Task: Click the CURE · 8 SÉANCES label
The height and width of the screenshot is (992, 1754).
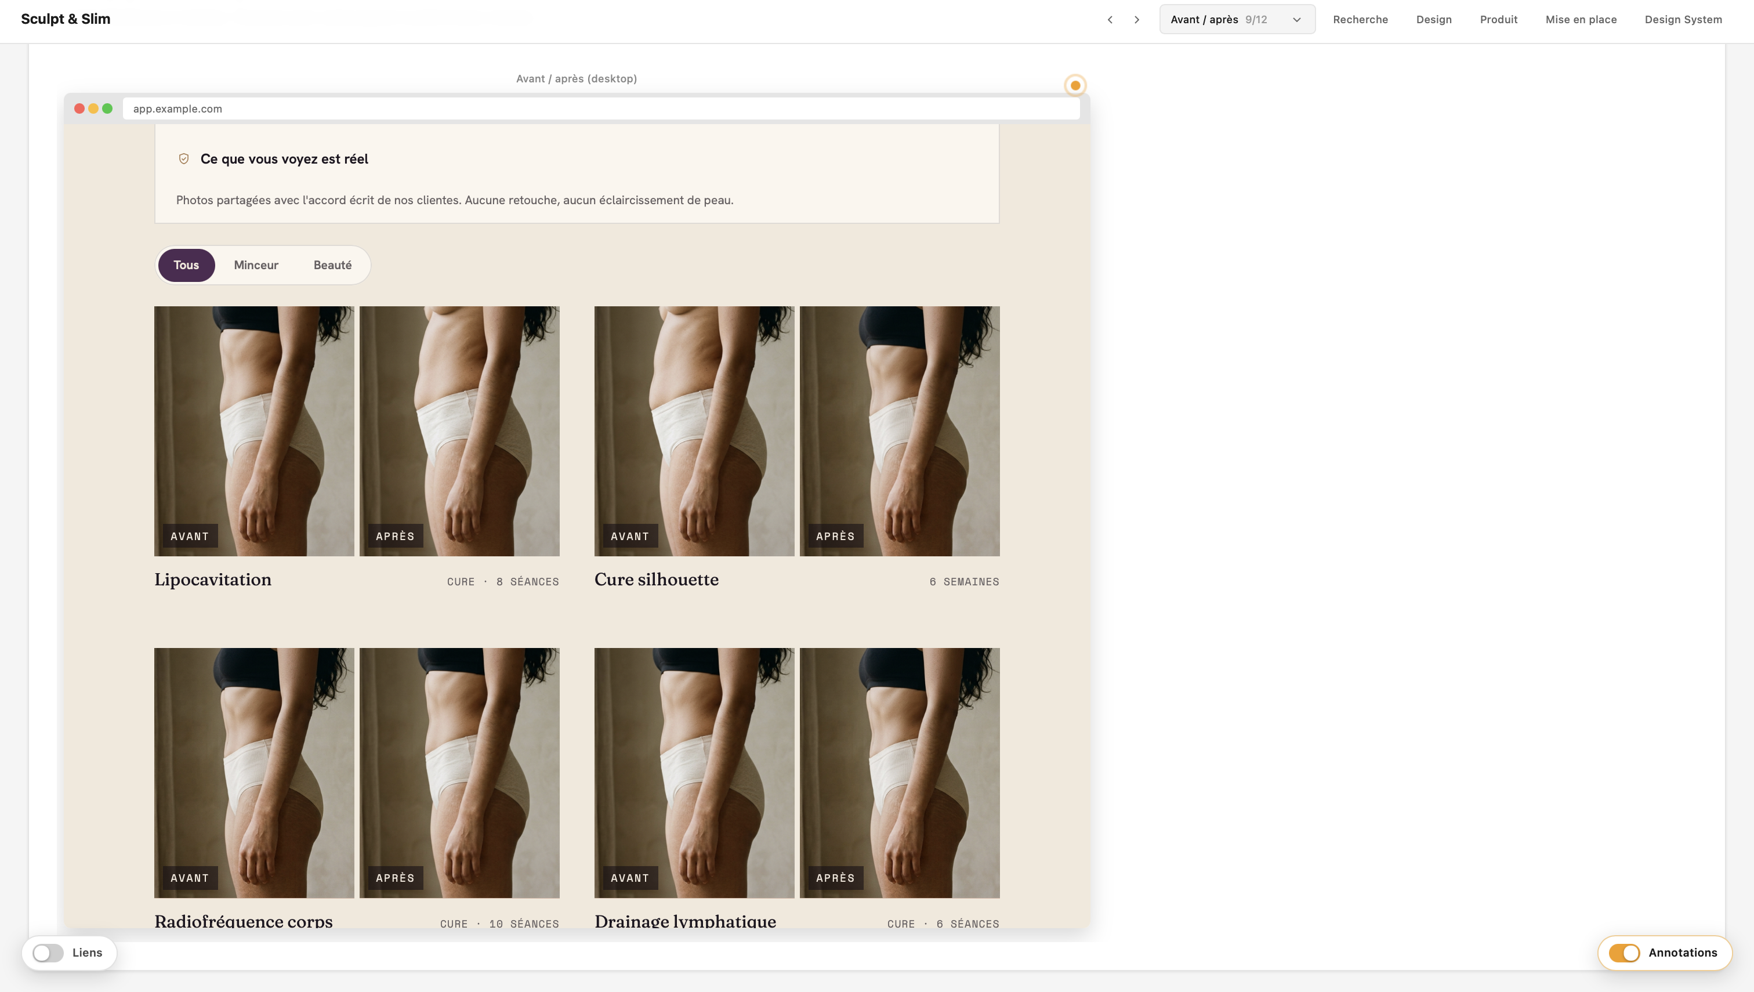Action: [x=503, y=582]
